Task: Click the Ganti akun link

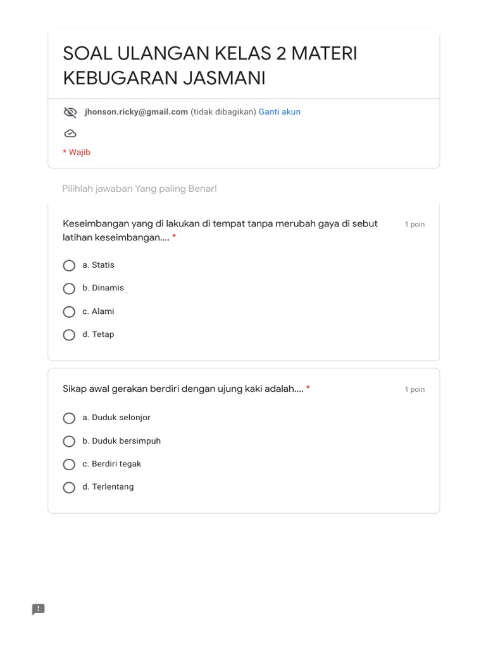Action: pyautogui.click(x=279, y=112)
